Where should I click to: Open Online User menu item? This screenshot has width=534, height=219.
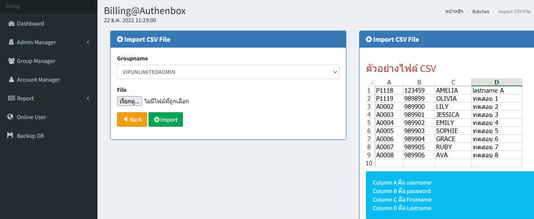pyautogui.click(x=31, y=117)
